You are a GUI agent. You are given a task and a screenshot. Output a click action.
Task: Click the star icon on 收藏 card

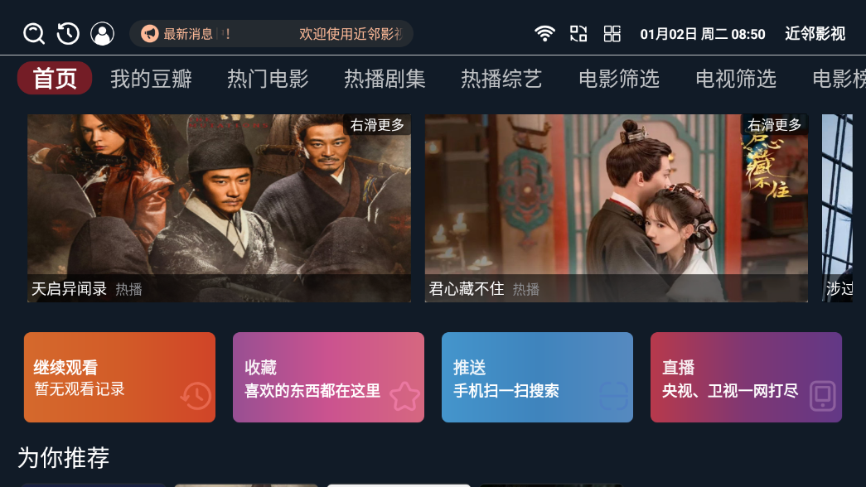[405, 396]
